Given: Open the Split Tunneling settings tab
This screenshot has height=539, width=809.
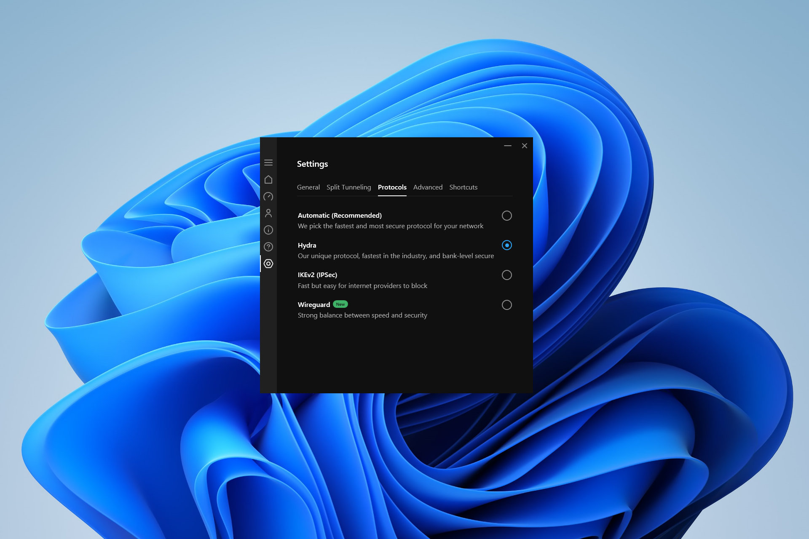Looking at the screenshot, I should click(x=348, y=187).
